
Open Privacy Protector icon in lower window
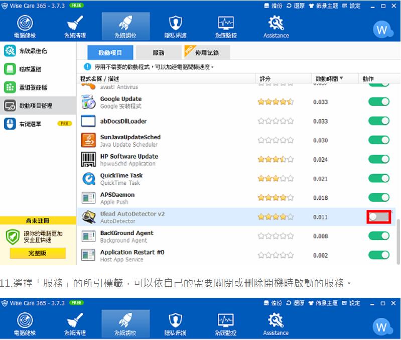coord(176,324)
